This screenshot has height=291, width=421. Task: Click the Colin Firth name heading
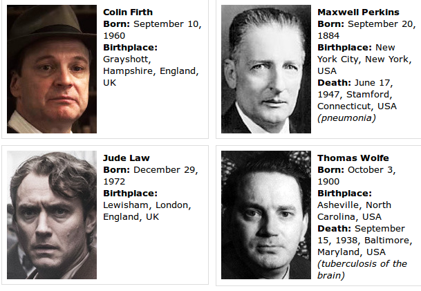[x=128, y=12]
